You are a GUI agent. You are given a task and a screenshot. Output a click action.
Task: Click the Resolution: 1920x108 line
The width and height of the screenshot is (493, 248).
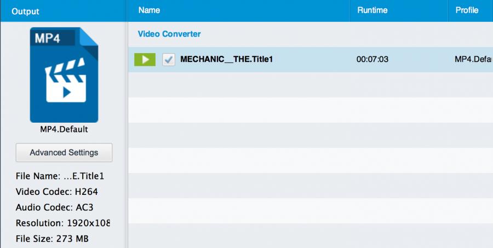[x=63, y=223]
